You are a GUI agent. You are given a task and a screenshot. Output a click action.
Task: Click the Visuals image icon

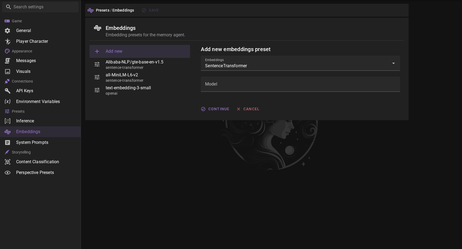coord(8,72)
